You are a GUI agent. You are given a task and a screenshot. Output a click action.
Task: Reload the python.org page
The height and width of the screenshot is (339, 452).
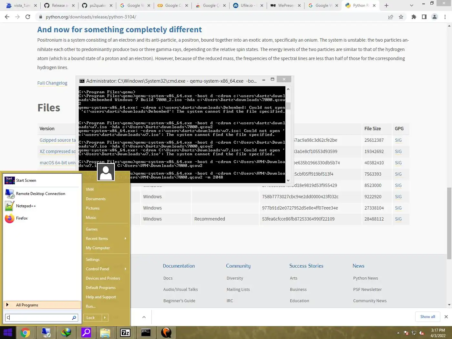tap(28, 17)
